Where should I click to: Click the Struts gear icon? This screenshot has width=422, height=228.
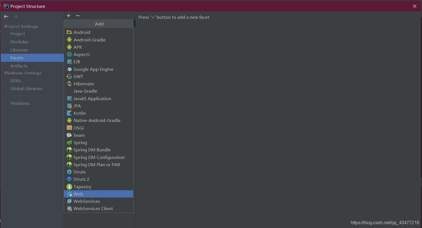69,172
